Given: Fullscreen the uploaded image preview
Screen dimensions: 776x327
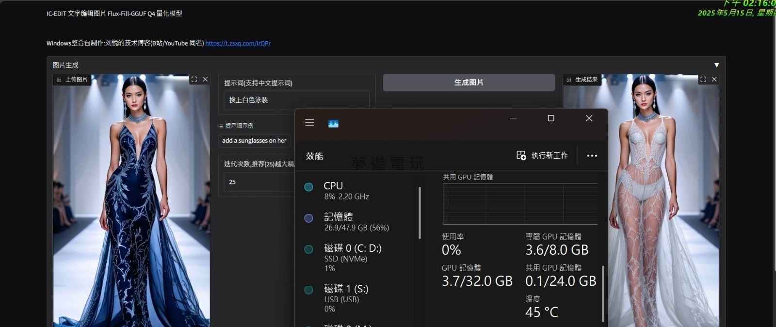Looking at the screenshot, I should 194,80.
